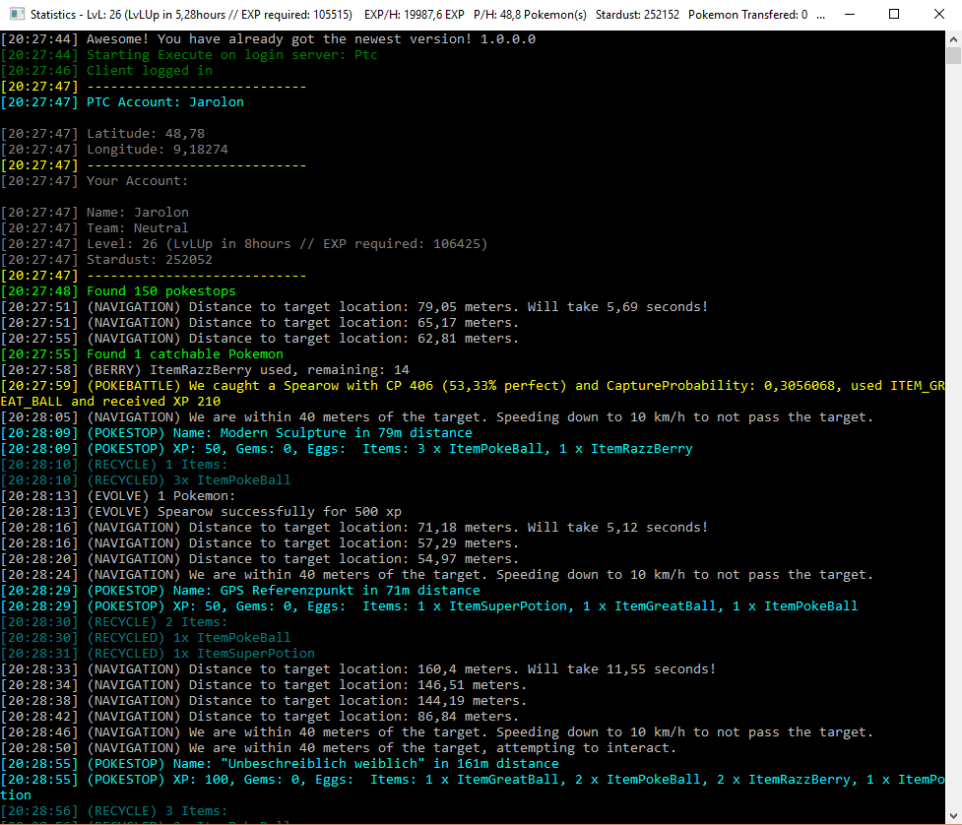Click the 'Found 150 pokestops' log line
This screenshot has width=962, height=825.
pos(160,291)
